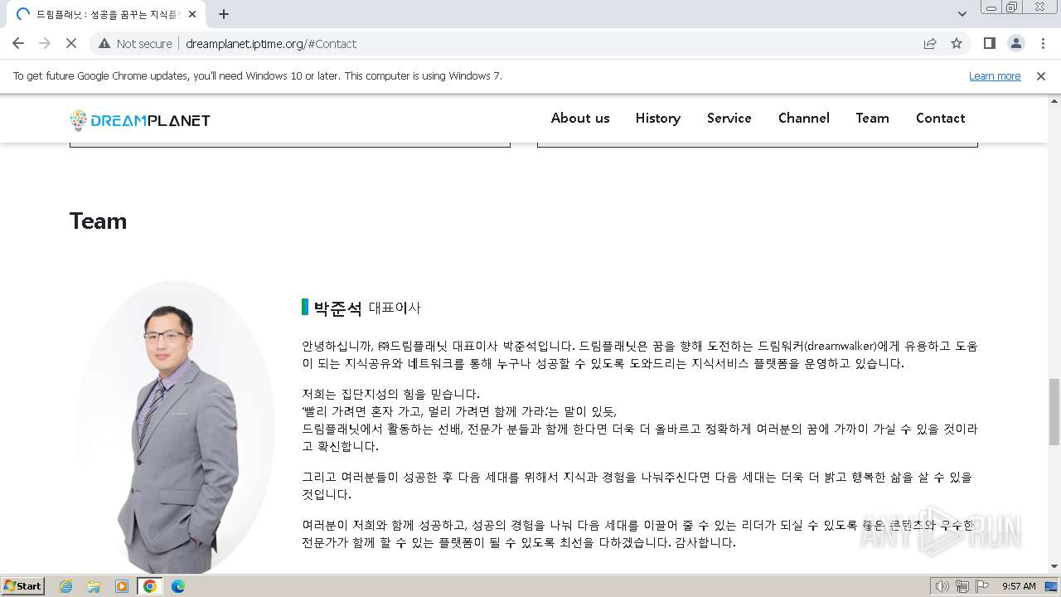
Task: Go back to the previous page
Action: click(x=18, y=43)
